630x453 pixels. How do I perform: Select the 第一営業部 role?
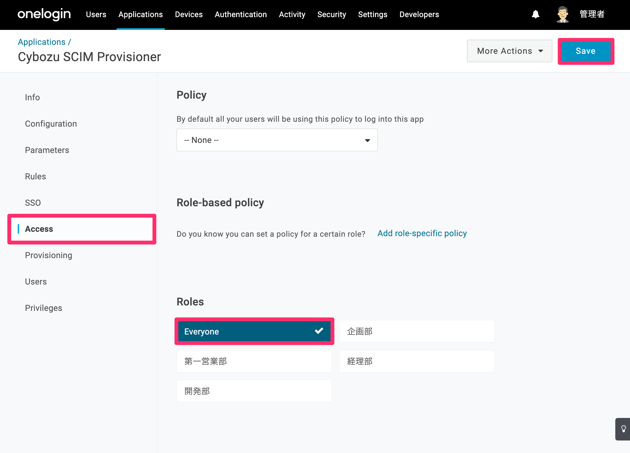(254, 361)
